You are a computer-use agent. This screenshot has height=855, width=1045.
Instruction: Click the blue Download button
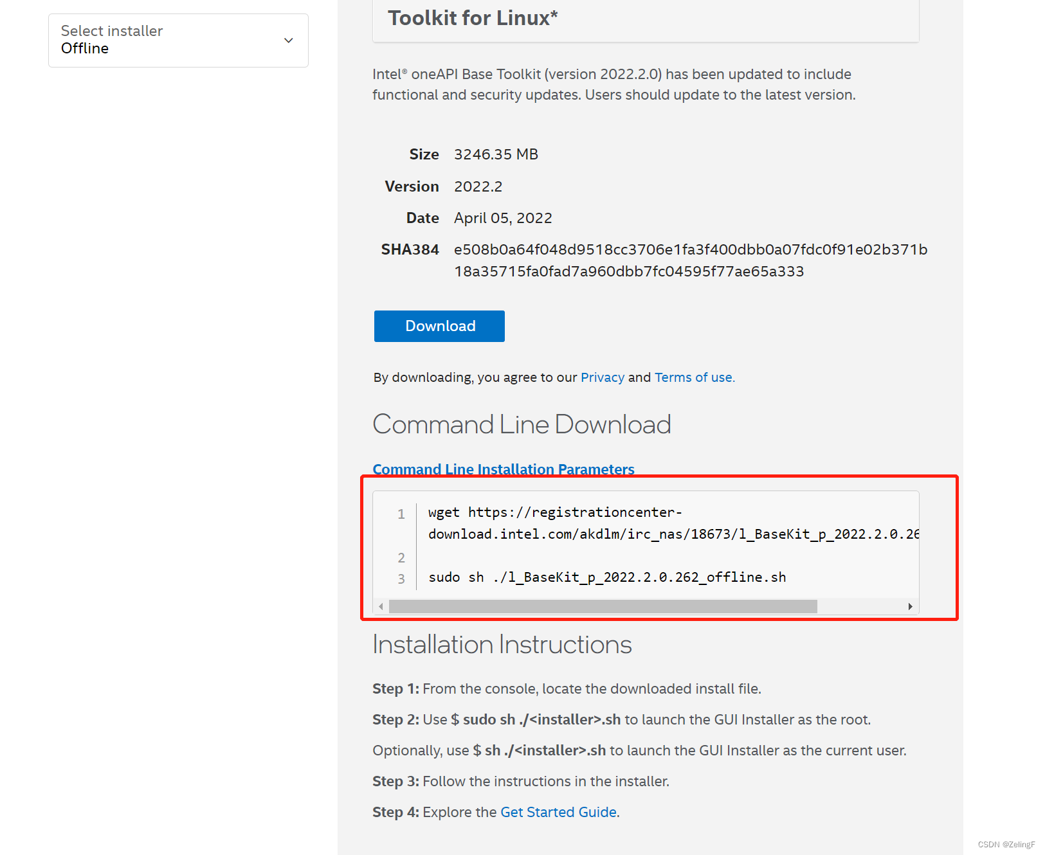439,326
